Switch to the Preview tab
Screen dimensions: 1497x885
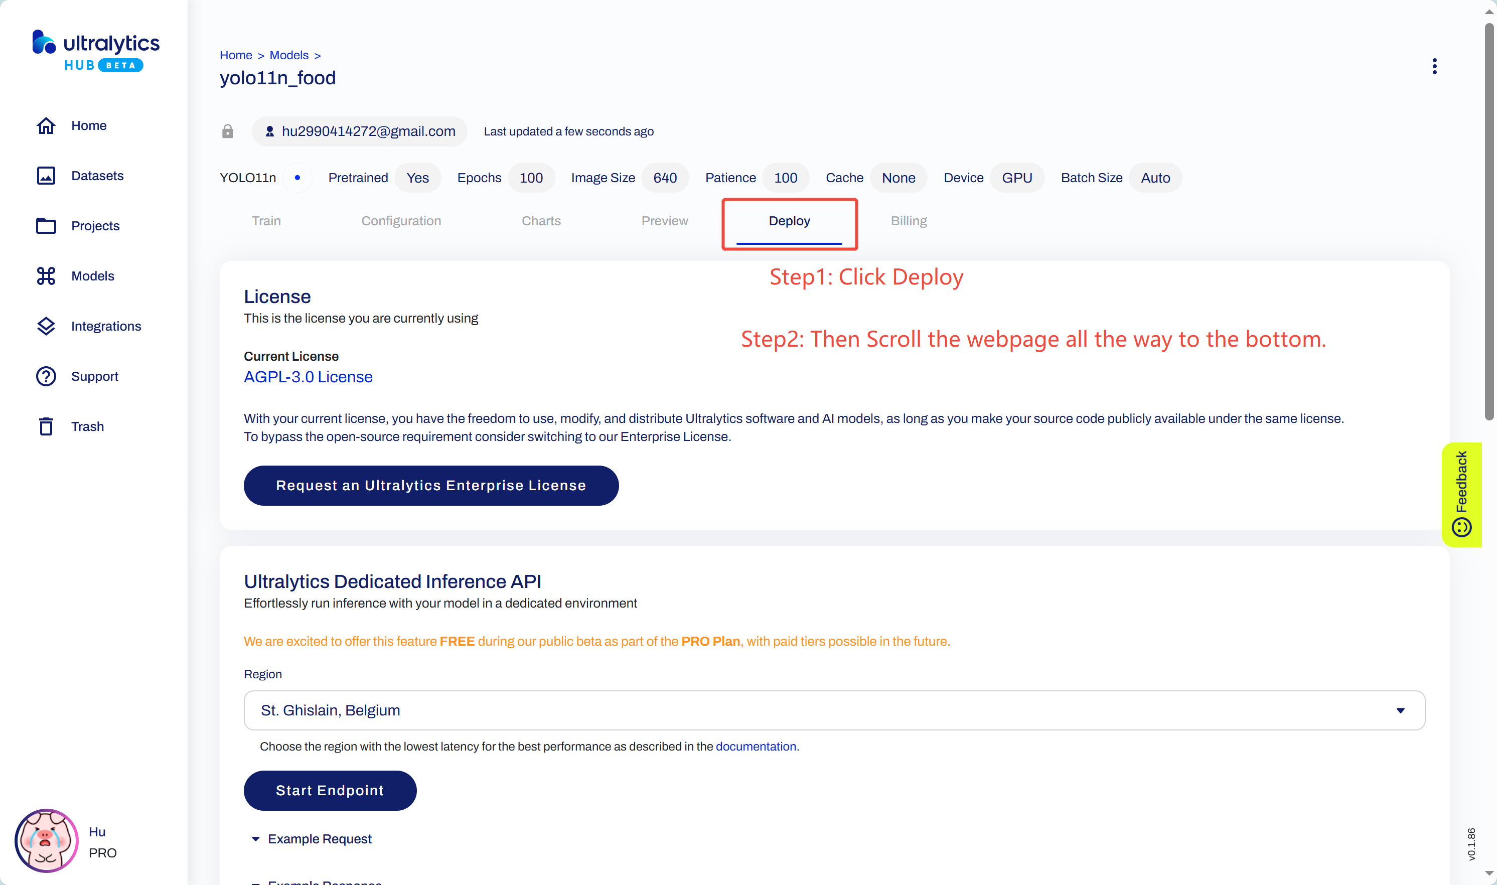coord(664,221)
